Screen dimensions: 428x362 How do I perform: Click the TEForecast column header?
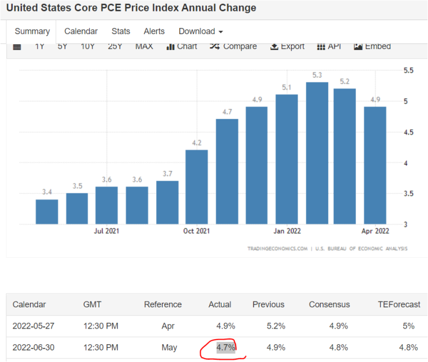coord(399,304)
